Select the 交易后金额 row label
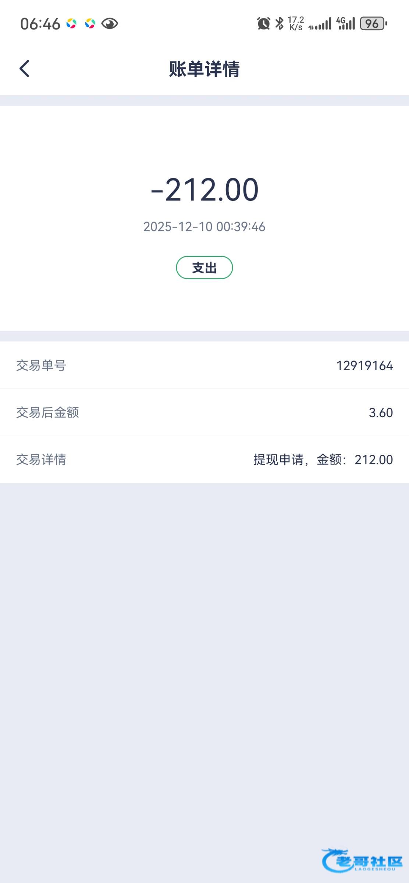409x883 pixels. (47, 412)
